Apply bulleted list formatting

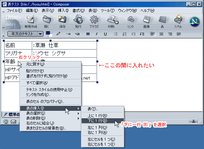coord(116,34)
